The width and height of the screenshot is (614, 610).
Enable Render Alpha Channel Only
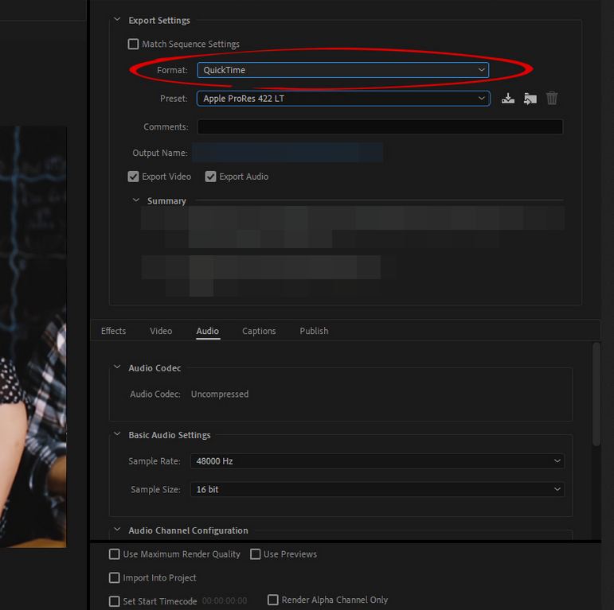coord(273,600)
